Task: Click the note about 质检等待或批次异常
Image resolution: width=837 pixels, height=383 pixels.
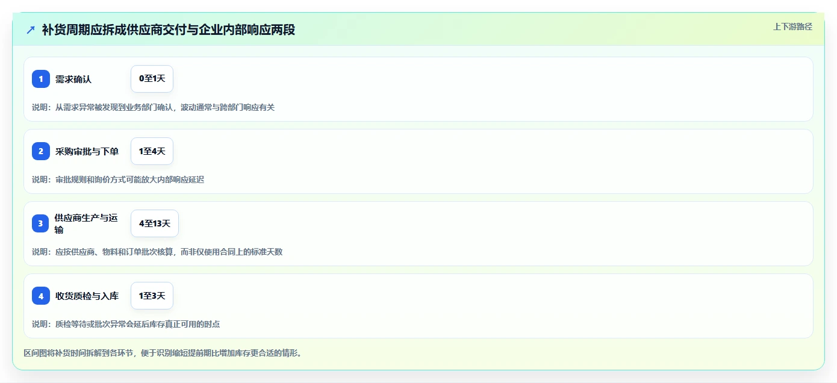Action: [x=126, y=324]
